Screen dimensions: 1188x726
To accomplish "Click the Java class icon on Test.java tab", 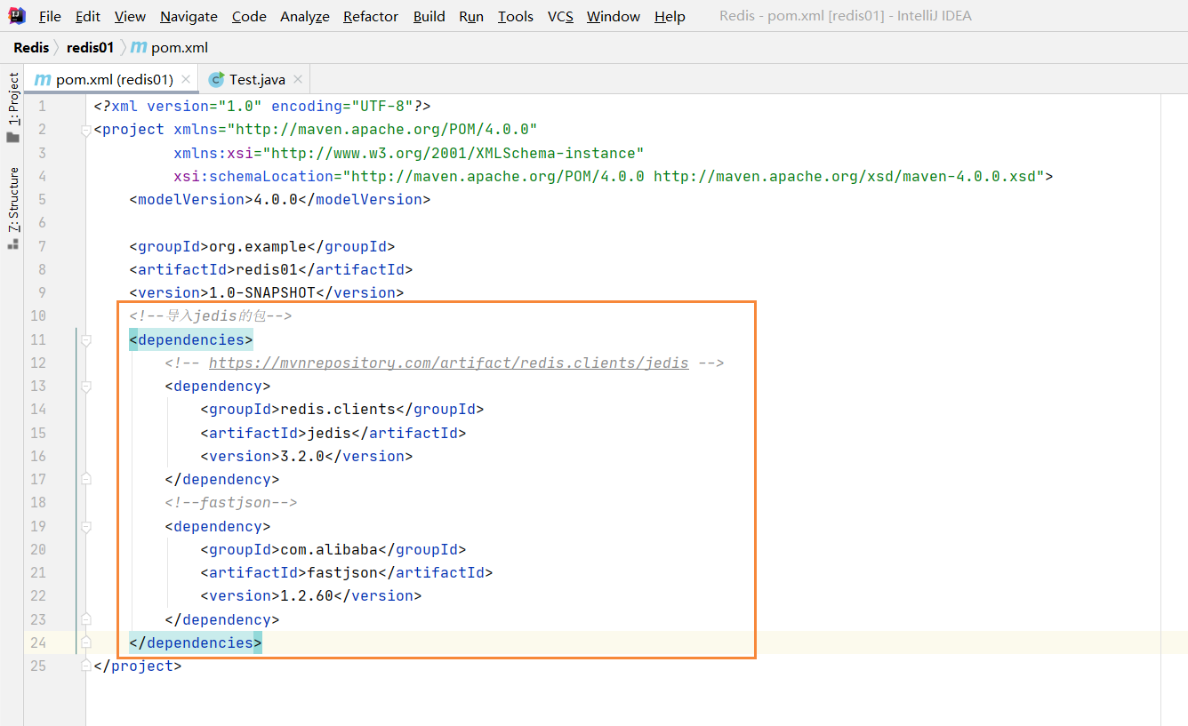I will pos(216,79).
